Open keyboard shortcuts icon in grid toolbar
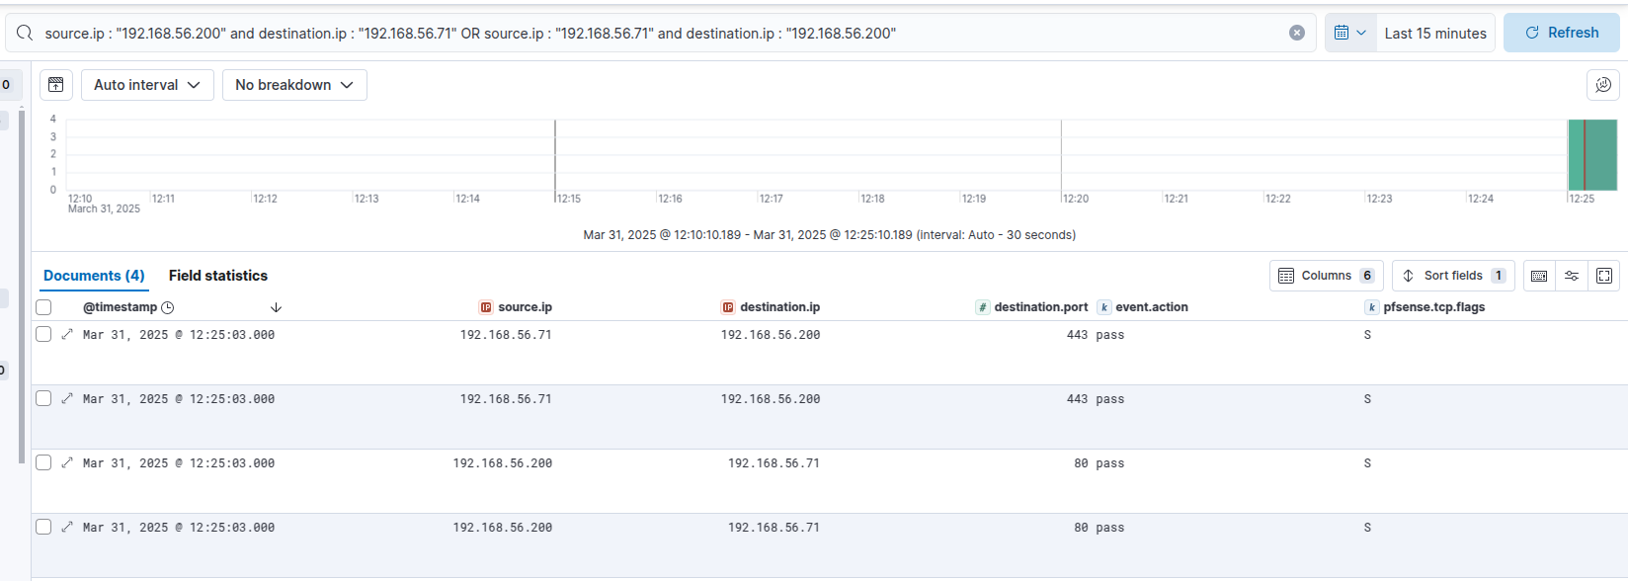 (x=1539, y=276)
